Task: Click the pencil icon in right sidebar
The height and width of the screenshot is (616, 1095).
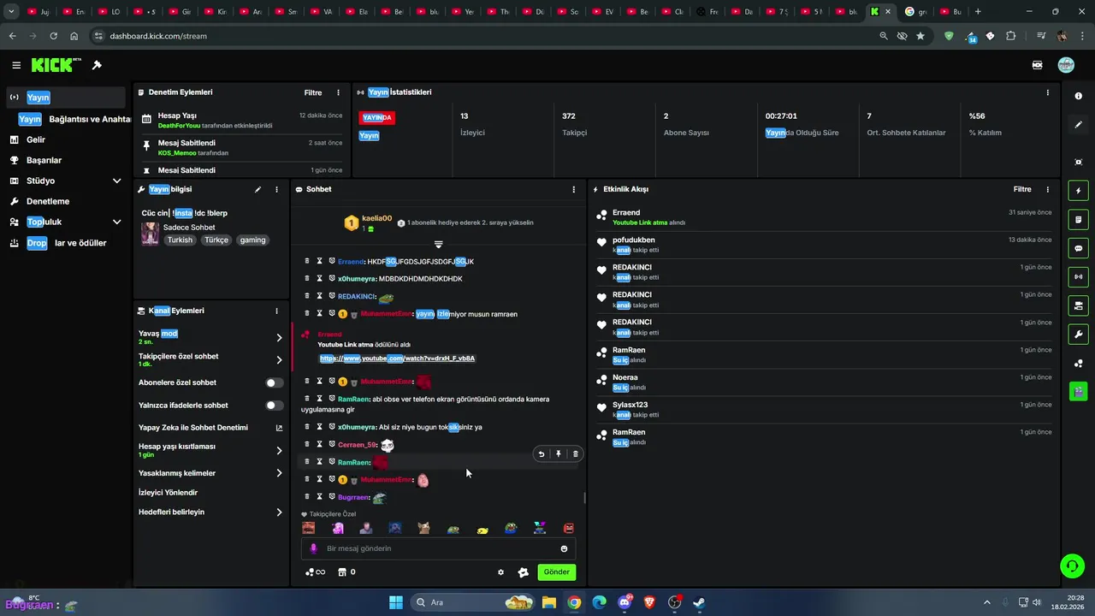Action: click(1078, 125)
